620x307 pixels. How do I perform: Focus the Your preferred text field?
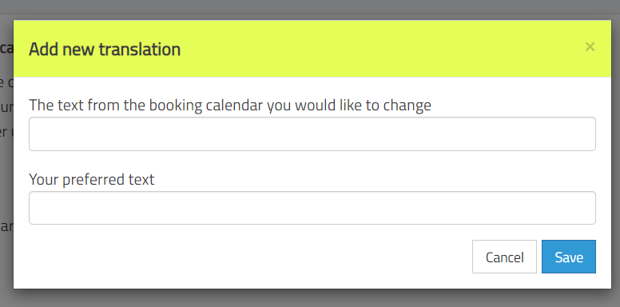tap(312, 208)
